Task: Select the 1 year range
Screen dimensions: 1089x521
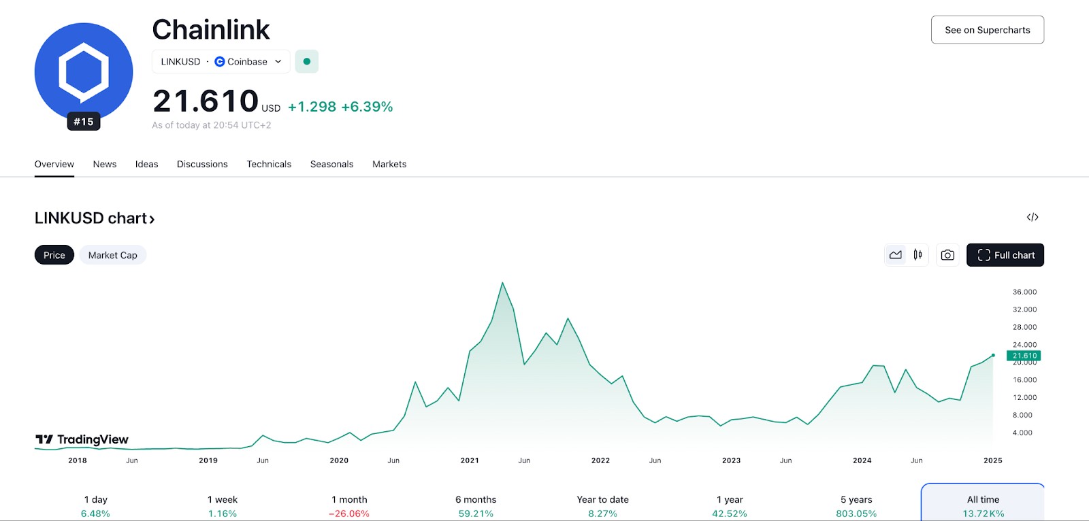Action: pyautogui.click(x=730, y=506)
